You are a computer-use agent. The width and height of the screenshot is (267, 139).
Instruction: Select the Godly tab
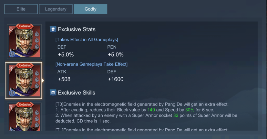point(90,9)
